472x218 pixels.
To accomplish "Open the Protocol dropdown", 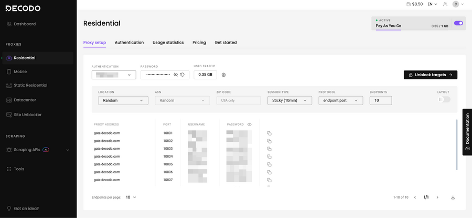I will [x=341, y=100].
